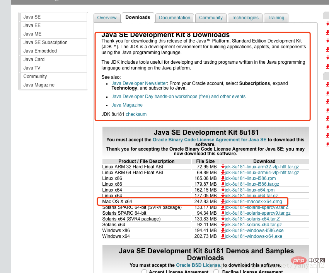Click download arrow icon beside jdk-8u181-linux-arm64-vfp-hflt.tar.gz
Image resolution: width=329 pixels, height=273 pixels.
pyautogui.click(x=223, y=173)
